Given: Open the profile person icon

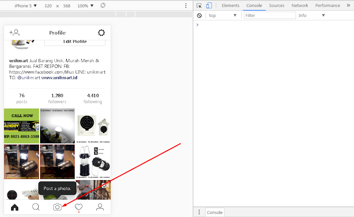Looking at the screenshot, I should 100,207.
